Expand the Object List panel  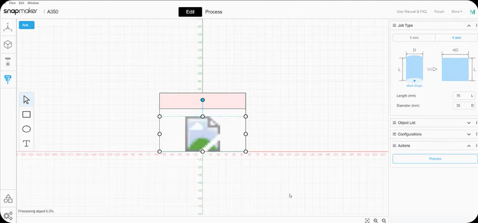click(x=469, y=123)
